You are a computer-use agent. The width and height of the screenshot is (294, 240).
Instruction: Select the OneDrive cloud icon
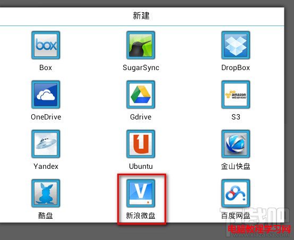[46, 95]
